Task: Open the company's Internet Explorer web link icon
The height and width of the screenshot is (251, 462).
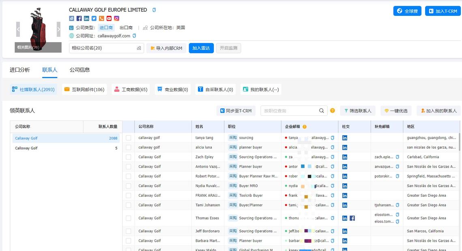Action: point(72,18)
